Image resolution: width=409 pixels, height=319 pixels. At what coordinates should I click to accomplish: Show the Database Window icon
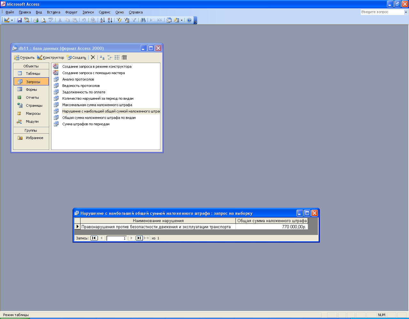point(169,20)
